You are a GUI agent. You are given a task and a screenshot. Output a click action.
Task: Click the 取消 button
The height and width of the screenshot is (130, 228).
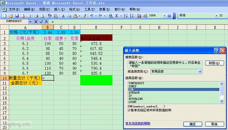coord(214,124)
